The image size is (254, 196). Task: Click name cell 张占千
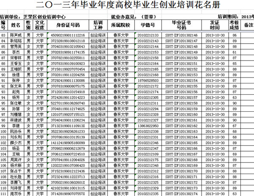16,171
